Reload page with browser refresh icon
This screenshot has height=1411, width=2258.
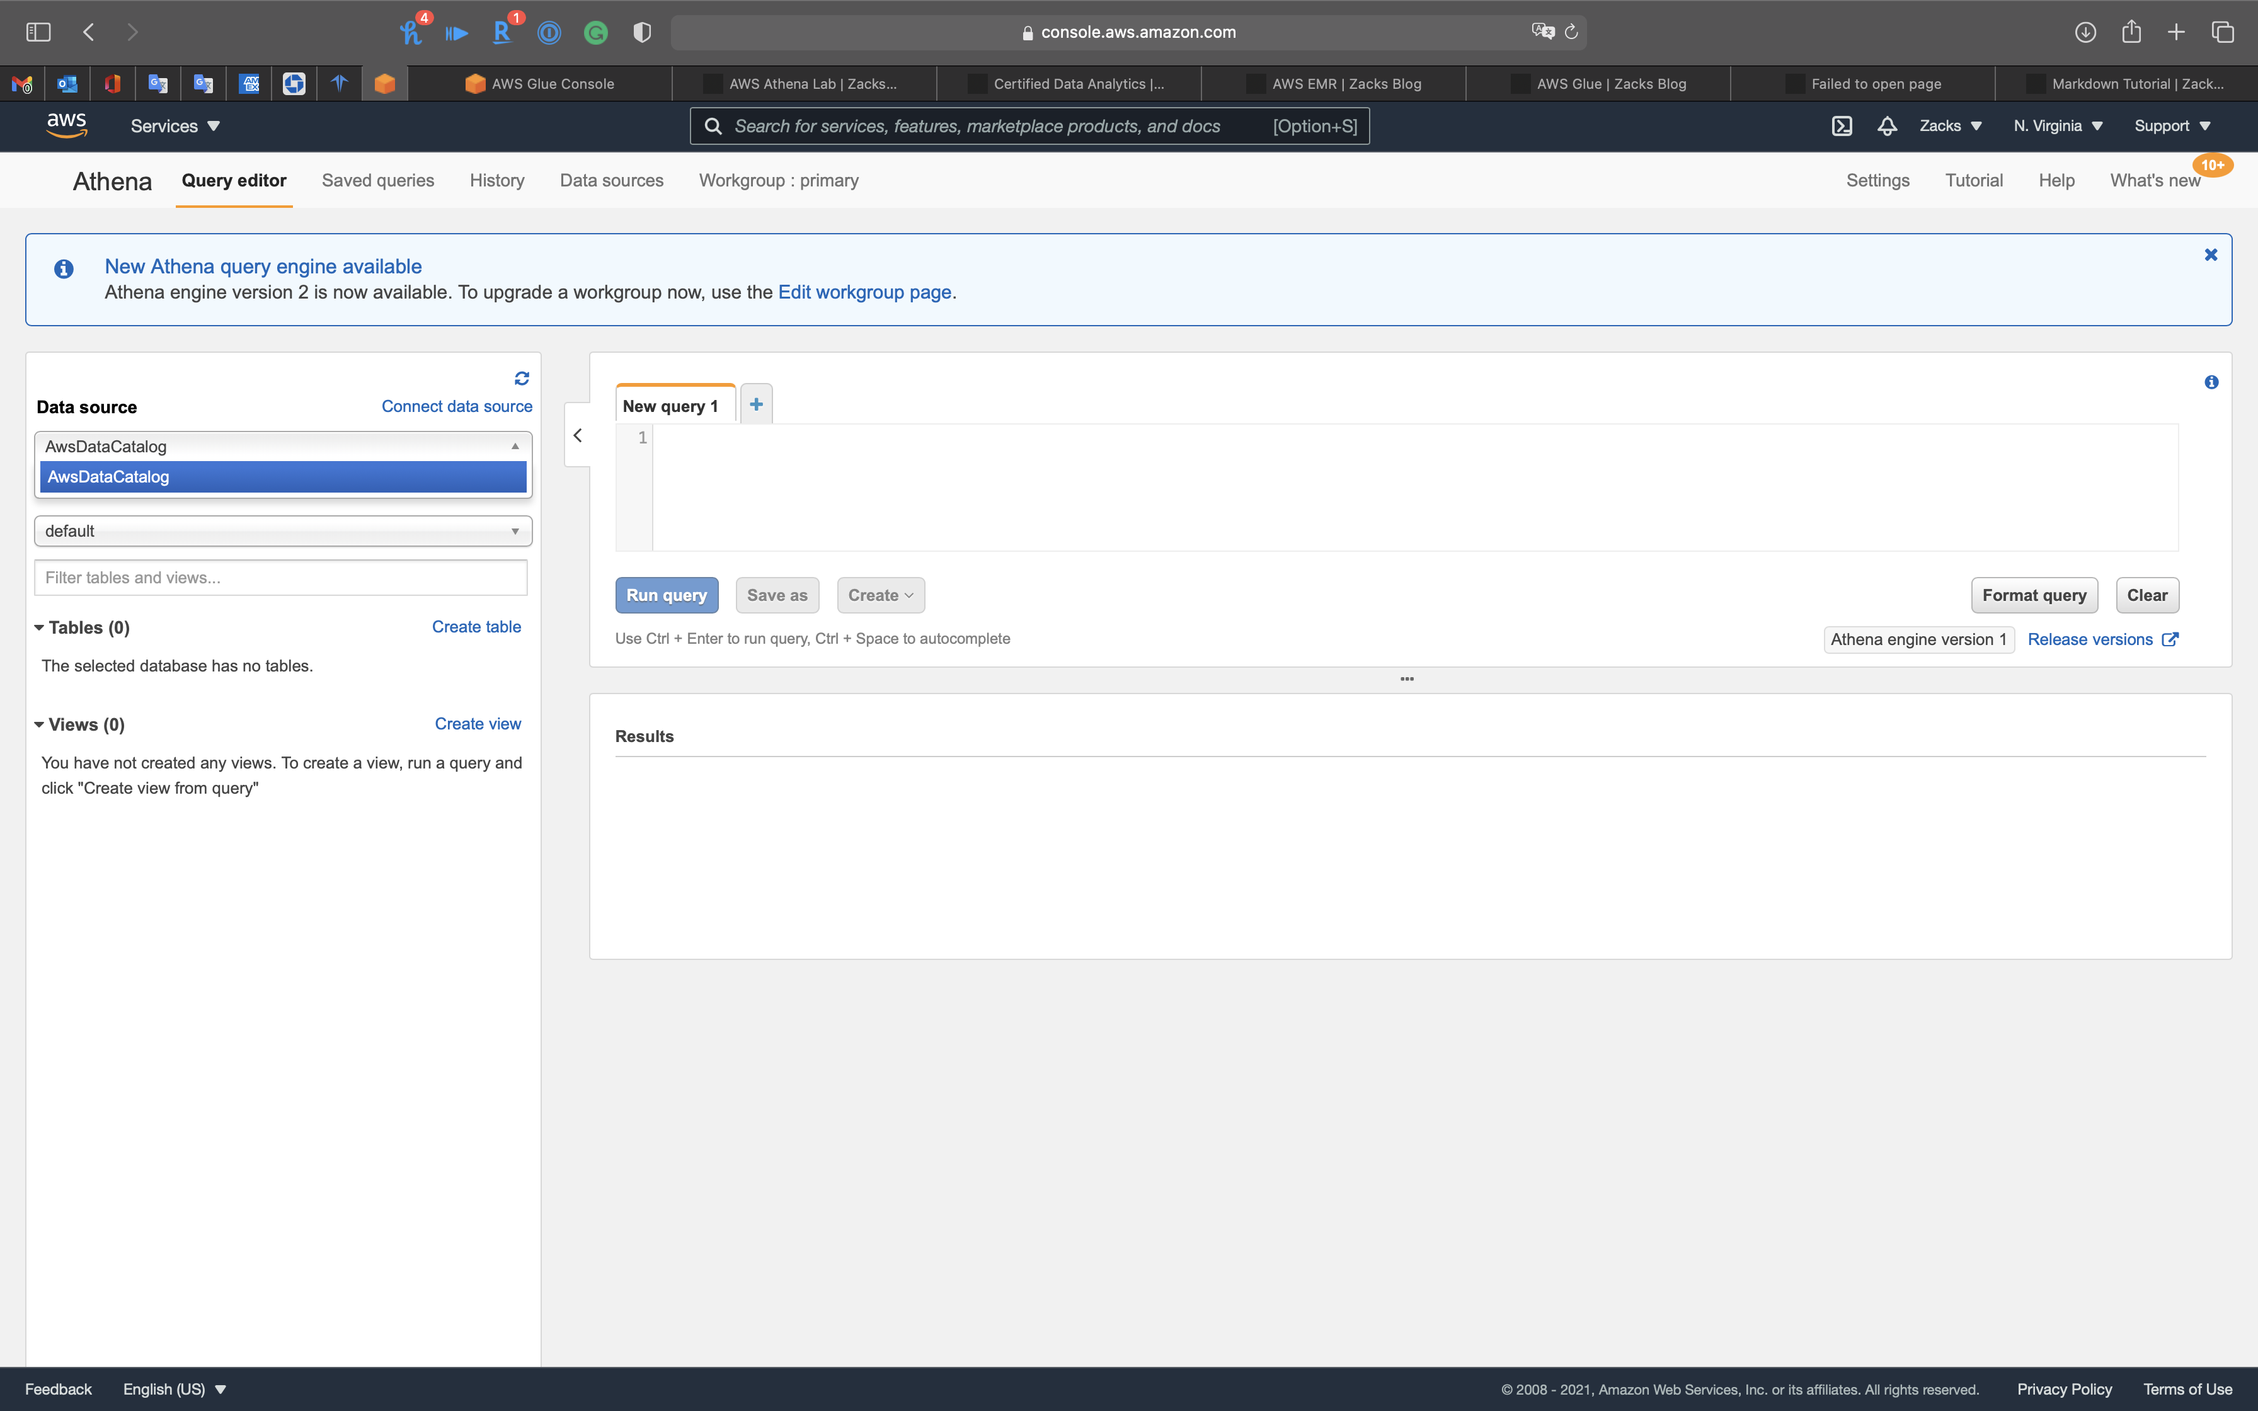click(x=1571, y=33)
